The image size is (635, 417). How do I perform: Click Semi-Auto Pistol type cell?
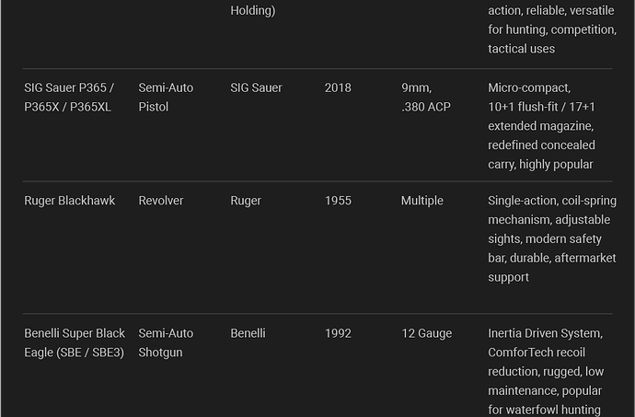(166, 97)
